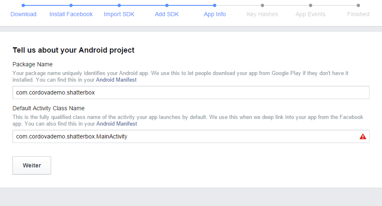Open Android Manifest link under Package Name
382x206 pixels.
(x=116, y=80)
